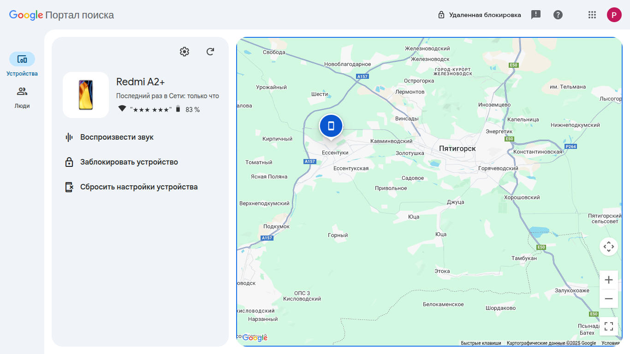
Task: Click the Залукокоаже label on the map
Action: (x=572, y=290)
